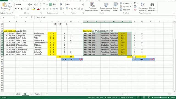The height and width of the screenshot is (99, 176).
Task: Collapse the ribbon with chevron
Action: click(x=174, y=13)
